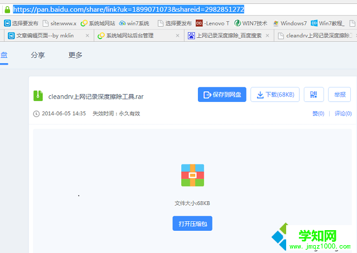Click the green padlock security icon
The height and width of the screenshot is (253, 357).
tap(7, 9)
